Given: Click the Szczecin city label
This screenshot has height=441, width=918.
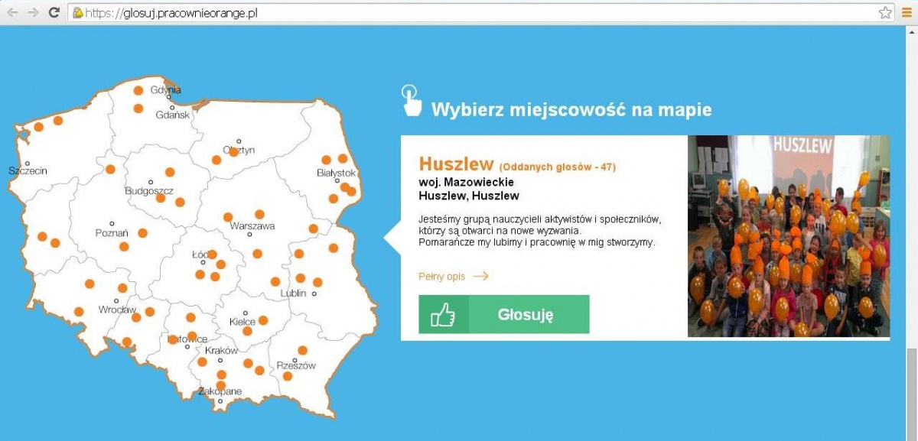Looking at the screenshot, I should [x=28, y=170].
